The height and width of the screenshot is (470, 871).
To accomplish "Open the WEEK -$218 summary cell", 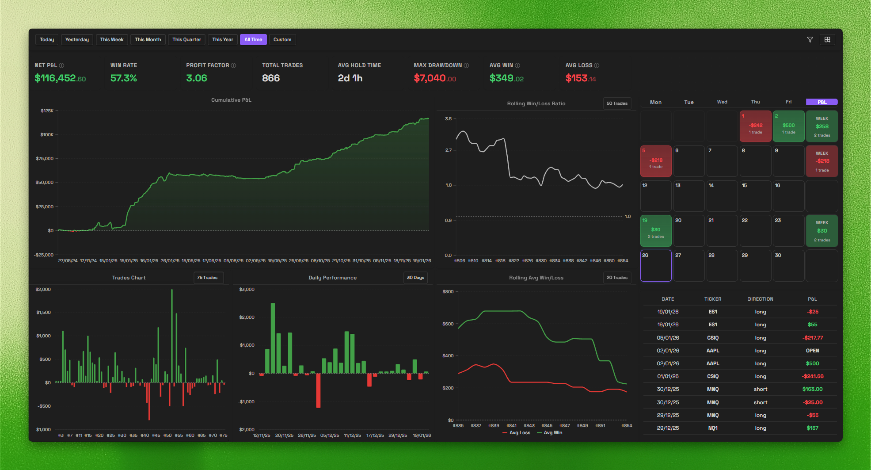I will point(822,161).
